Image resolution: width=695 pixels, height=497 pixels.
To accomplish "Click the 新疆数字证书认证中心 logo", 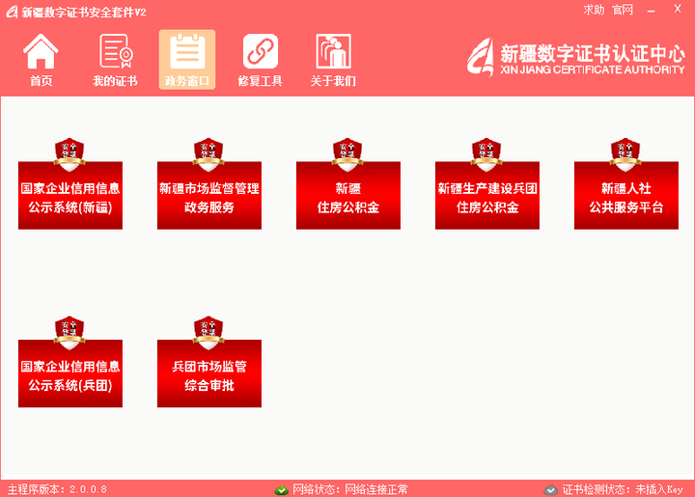I will pyautogui.click(x=575, y=58).
